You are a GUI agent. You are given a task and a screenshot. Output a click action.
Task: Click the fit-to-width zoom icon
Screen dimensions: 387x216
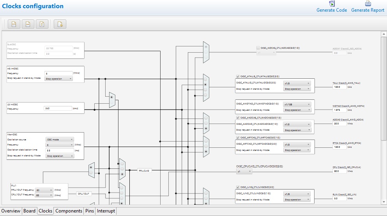[x=28, y=24]
